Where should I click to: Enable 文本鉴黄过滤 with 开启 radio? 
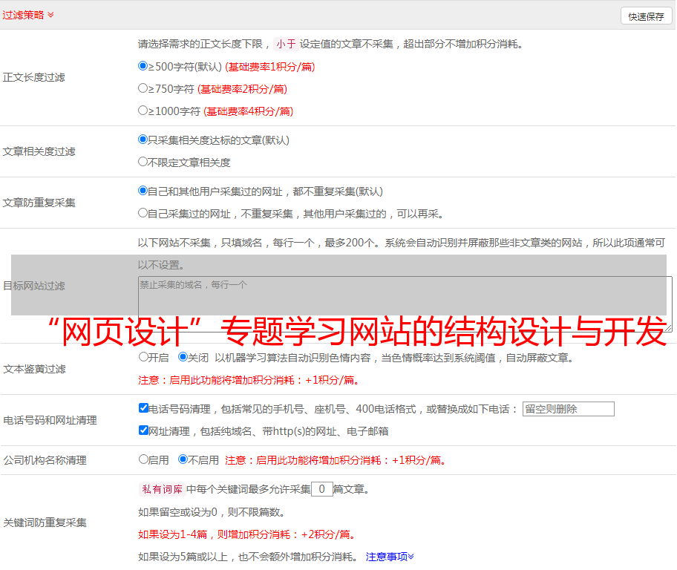[144, 357]
